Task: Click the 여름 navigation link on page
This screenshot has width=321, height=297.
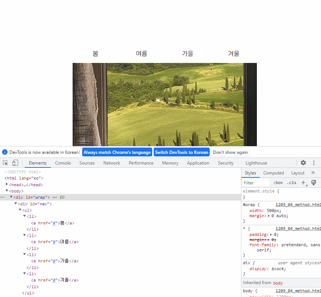Action: coord(142,54)
